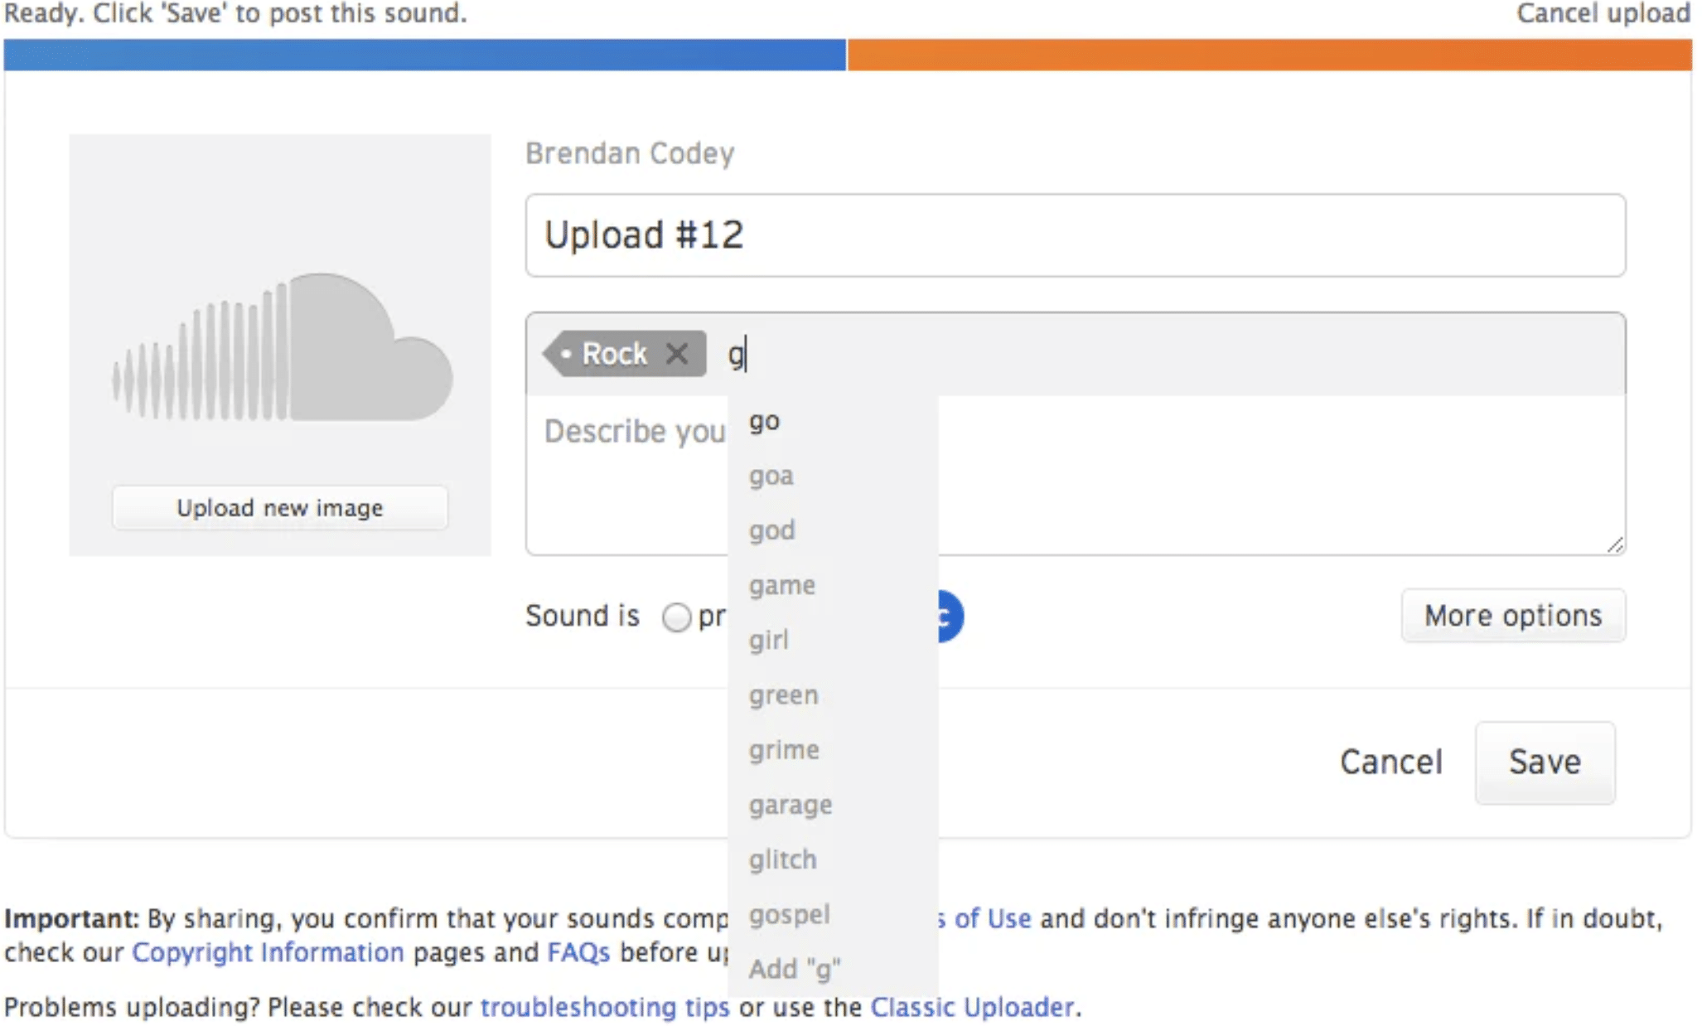Toggle the Sound is private radio button
The width and height of the screenshot is (1702, 1026).
point(676,617)
